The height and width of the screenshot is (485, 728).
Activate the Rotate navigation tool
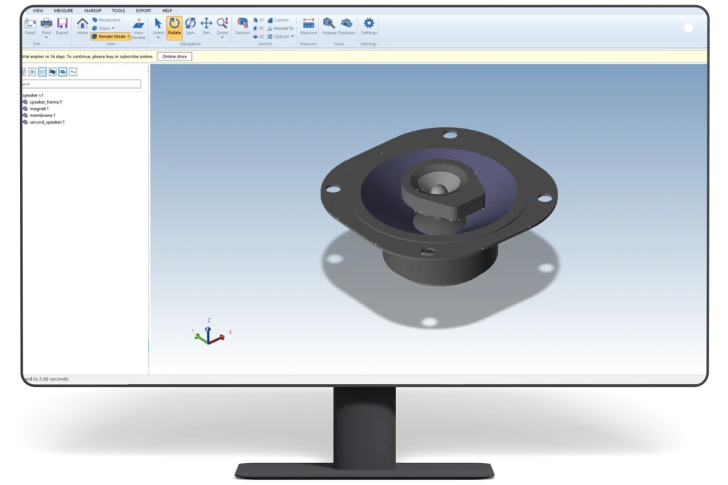(175, 24)
